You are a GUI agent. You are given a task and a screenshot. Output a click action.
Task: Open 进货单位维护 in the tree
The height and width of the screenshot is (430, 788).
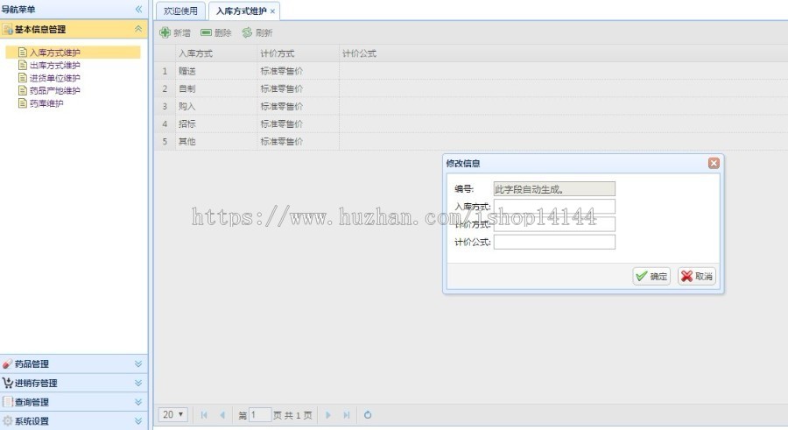(x=55, y=78)
